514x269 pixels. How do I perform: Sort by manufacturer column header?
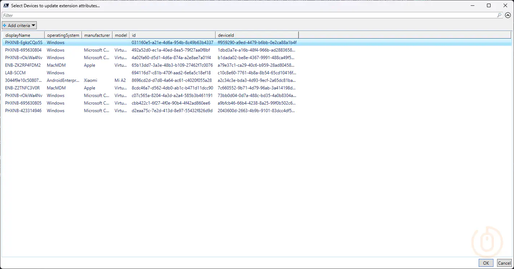coord(97,35)
